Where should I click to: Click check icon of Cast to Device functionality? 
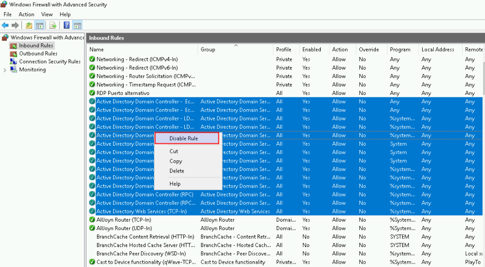[x=92, y=262]
